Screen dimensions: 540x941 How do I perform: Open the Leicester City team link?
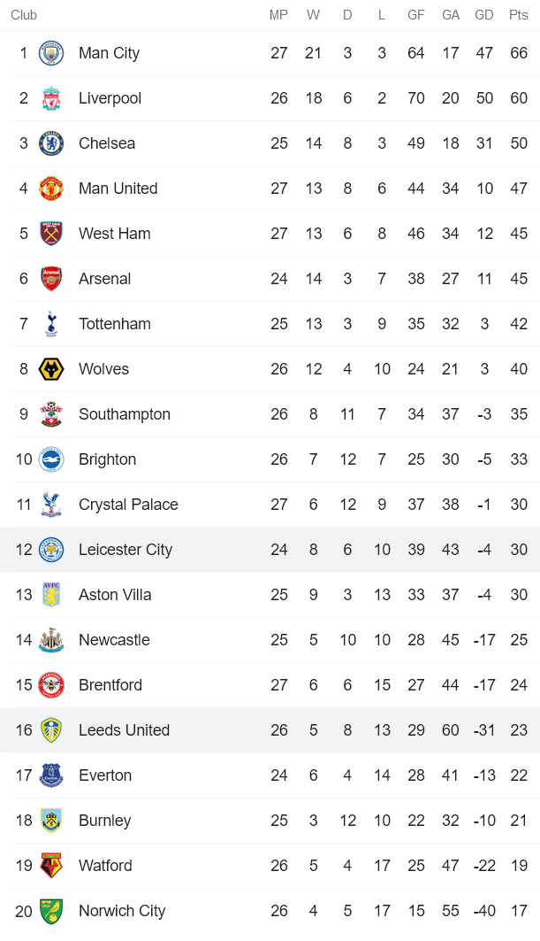[x=125, y=550]
